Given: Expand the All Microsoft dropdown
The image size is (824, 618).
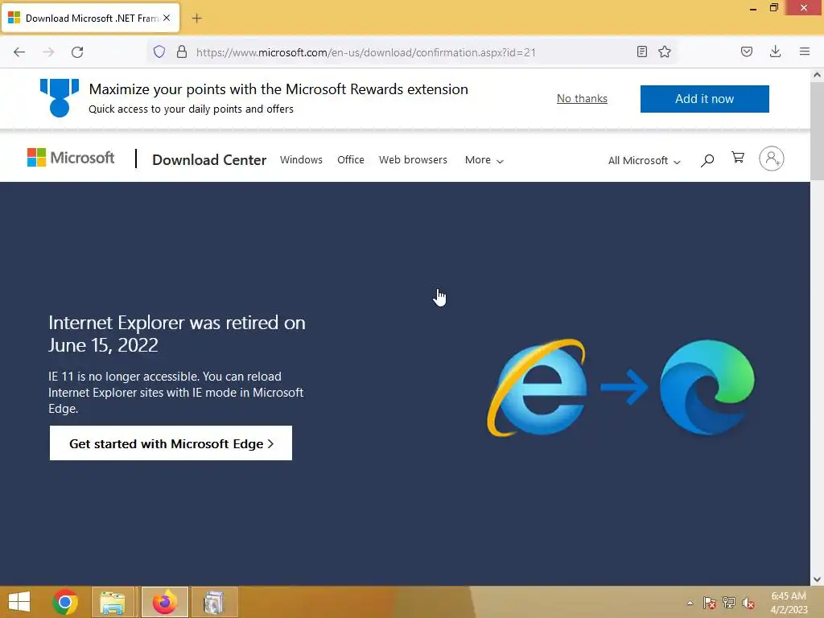Looking at the screenshot, I should 645,161.
